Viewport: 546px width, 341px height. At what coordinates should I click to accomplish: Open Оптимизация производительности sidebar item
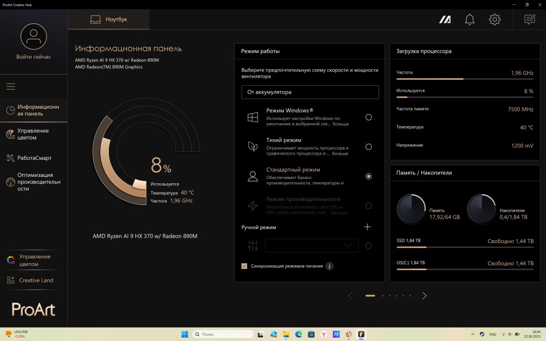coord(34,182)
